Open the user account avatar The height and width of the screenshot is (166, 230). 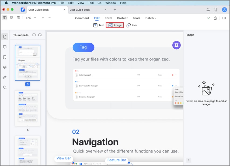[x=224, y=10]
